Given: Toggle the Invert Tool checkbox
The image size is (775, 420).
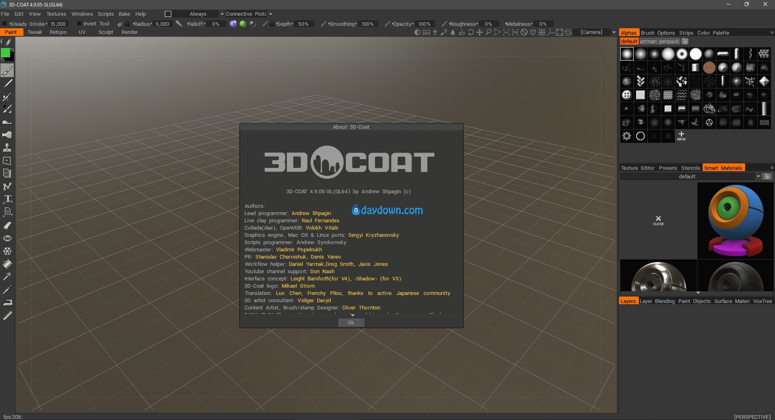Looking at the screenshot, I should [x=79, y=24].
